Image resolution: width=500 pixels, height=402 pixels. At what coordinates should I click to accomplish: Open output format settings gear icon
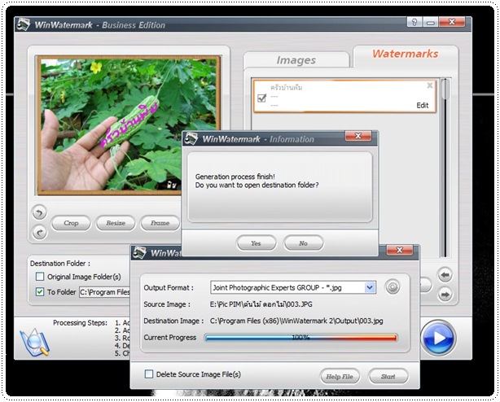[x=393, y=287]
